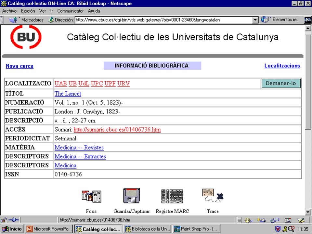Switch to Biblioteca de la Un... taskbar window
The width and height of the screenshot is (312, 234).
click(147, 229)
